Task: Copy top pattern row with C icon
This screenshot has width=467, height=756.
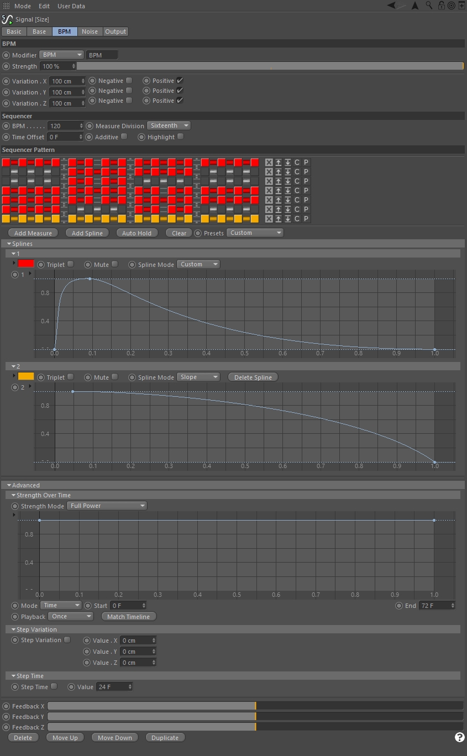Action: click(297, 162)
